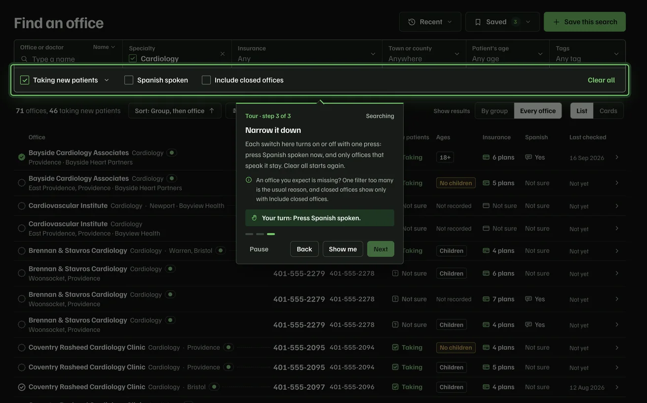Pause the tour

tap(259, 249)
